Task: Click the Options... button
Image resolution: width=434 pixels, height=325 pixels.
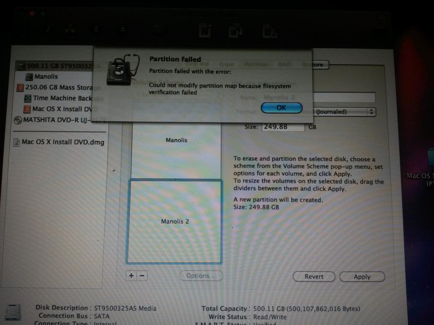Action: click(x=201, y=276)
